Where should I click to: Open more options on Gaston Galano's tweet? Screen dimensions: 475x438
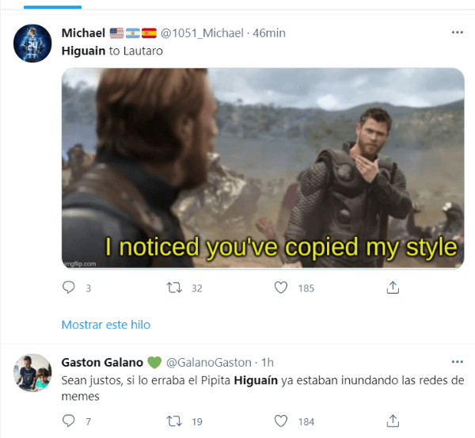click(458, 362)
